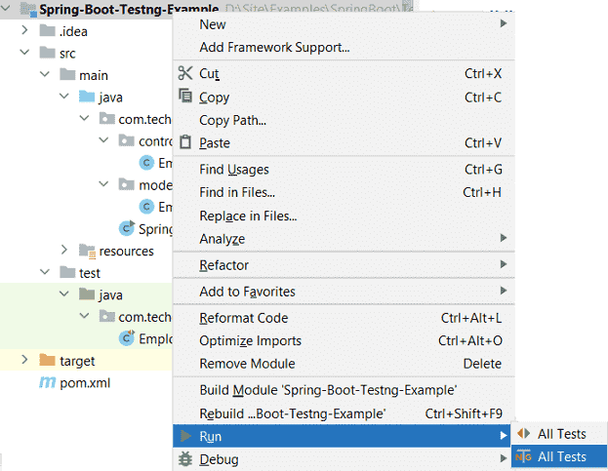Image resolution: width=608 pixels, height=471 pixels.
Task: Select the target folder row
Action: coord(86,360)
